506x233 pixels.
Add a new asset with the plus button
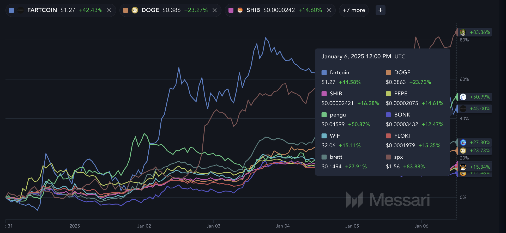381,10
